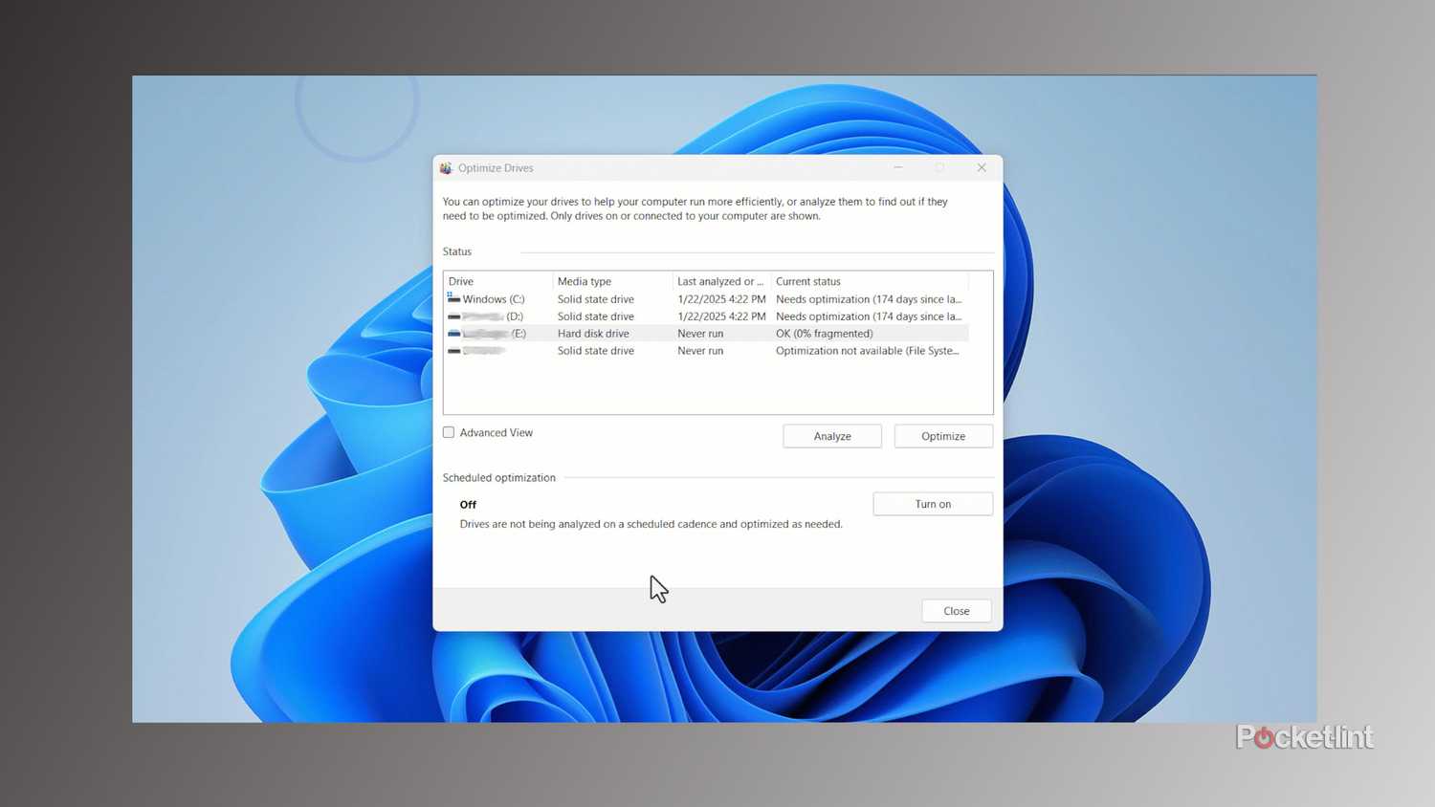This screenshot has height=807, width=1435.
Task: Select the (E:) hard disk drive icon
Action: tap(454, 334)
